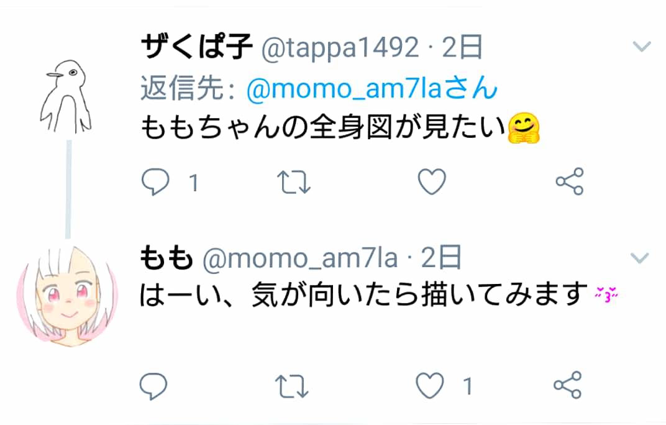
Task: Like the tweet from @tappa1492
Action: click(x=432, y=182)
